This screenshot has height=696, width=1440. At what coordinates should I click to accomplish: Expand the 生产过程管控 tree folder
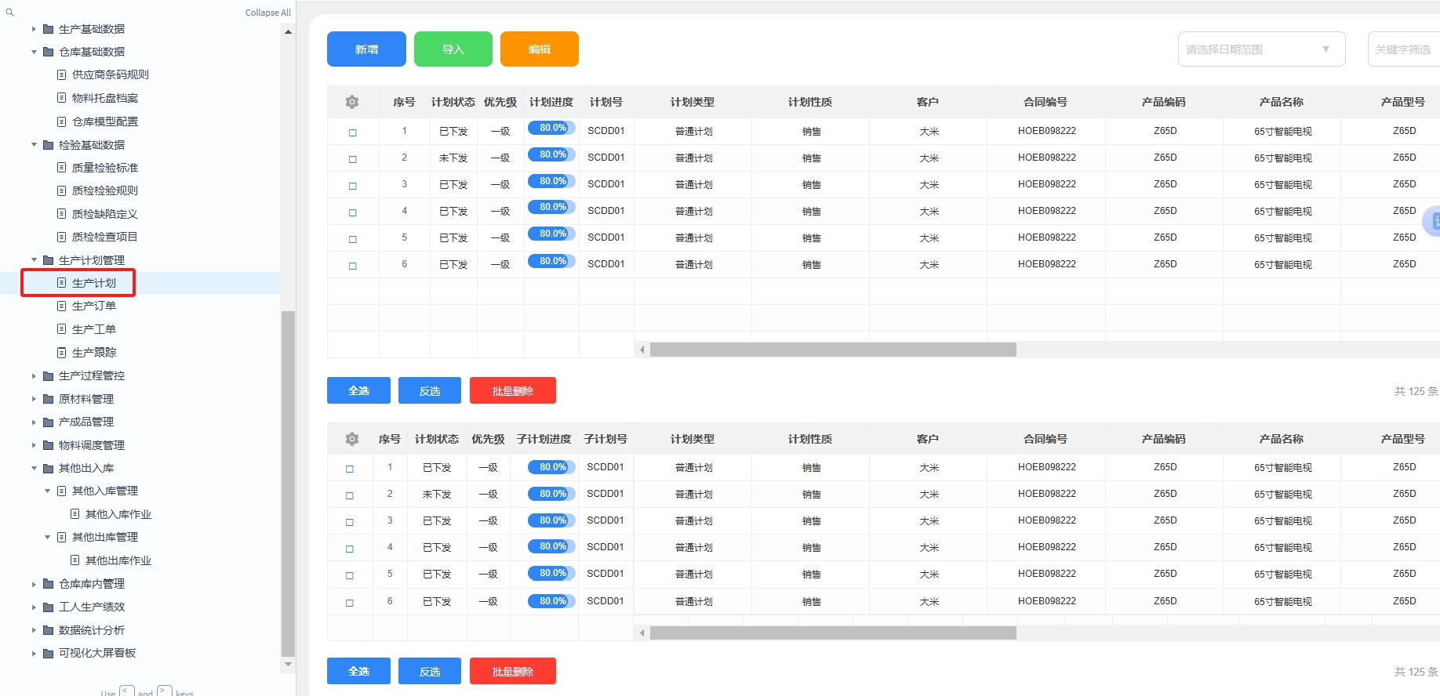(x=34, y=376)
